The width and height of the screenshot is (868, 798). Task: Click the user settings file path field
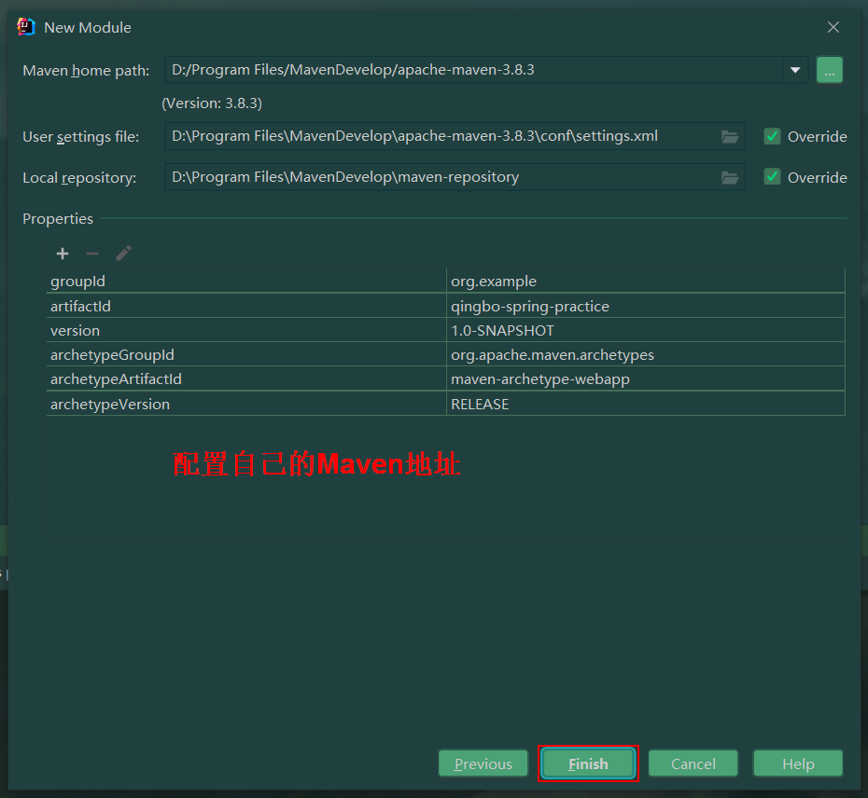click(x=420, y=136)
